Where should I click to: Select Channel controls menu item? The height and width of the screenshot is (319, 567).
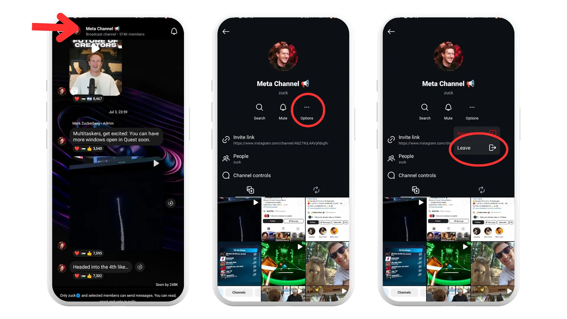click(x=252, y=175)
